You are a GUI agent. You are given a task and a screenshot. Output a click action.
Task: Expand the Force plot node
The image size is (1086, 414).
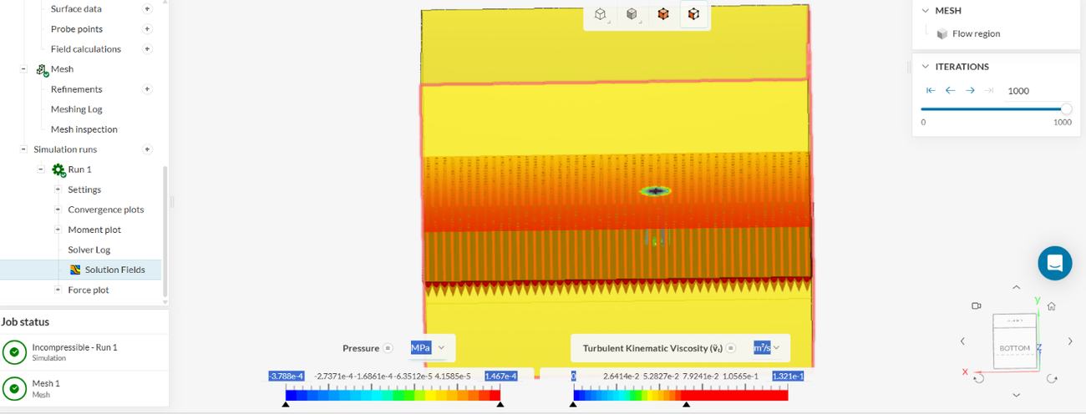tap(58, 290)
